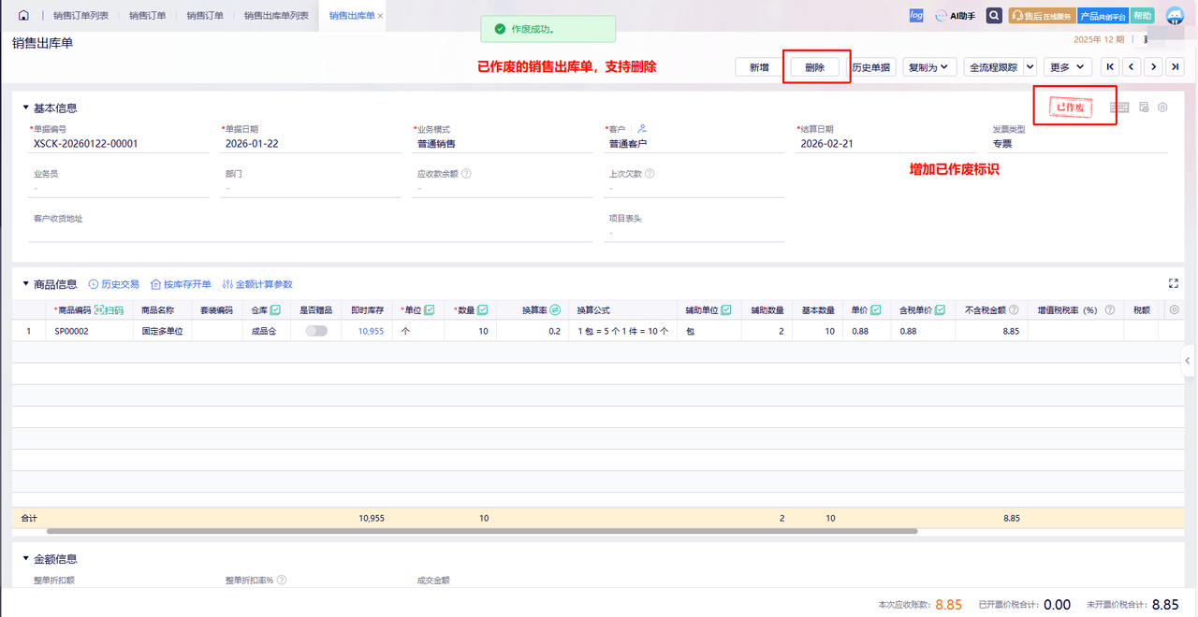Close the 销售出库单 tab
The height and width of the screenshot is (617, 1198).
pos(380,16)
